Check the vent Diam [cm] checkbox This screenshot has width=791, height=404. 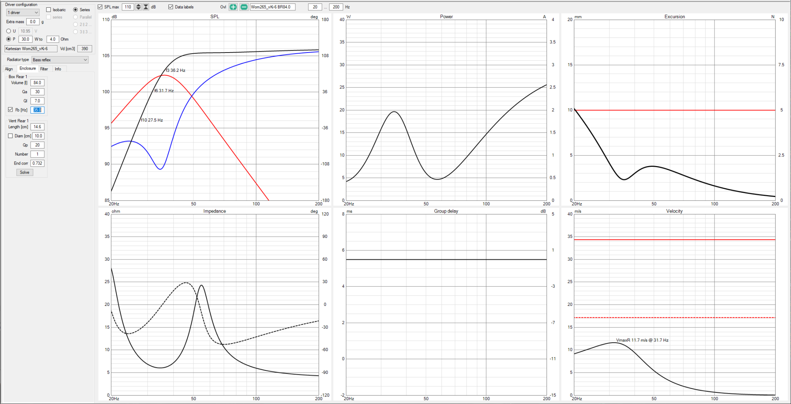tap(10, 136)
